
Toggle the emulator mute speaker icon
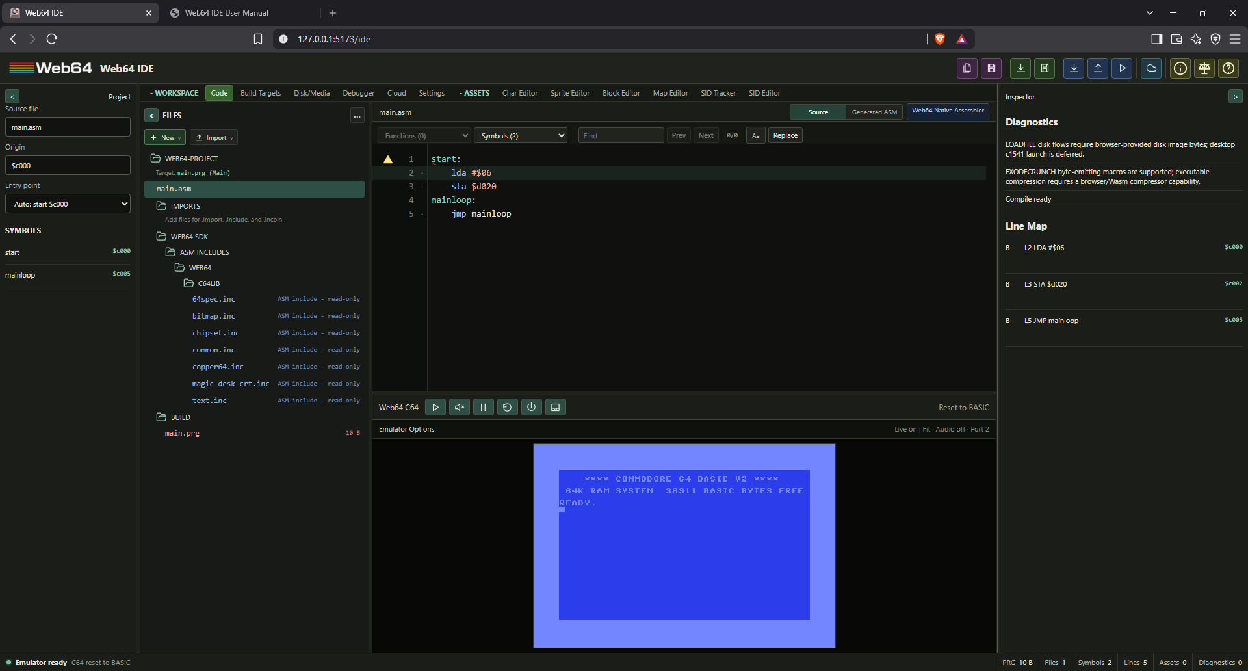click(x=460, y=407)
